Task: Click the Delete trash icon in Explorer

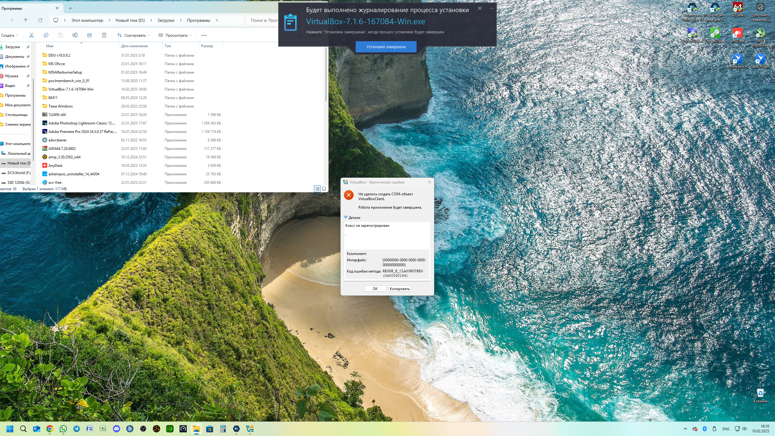Action: 104,35
